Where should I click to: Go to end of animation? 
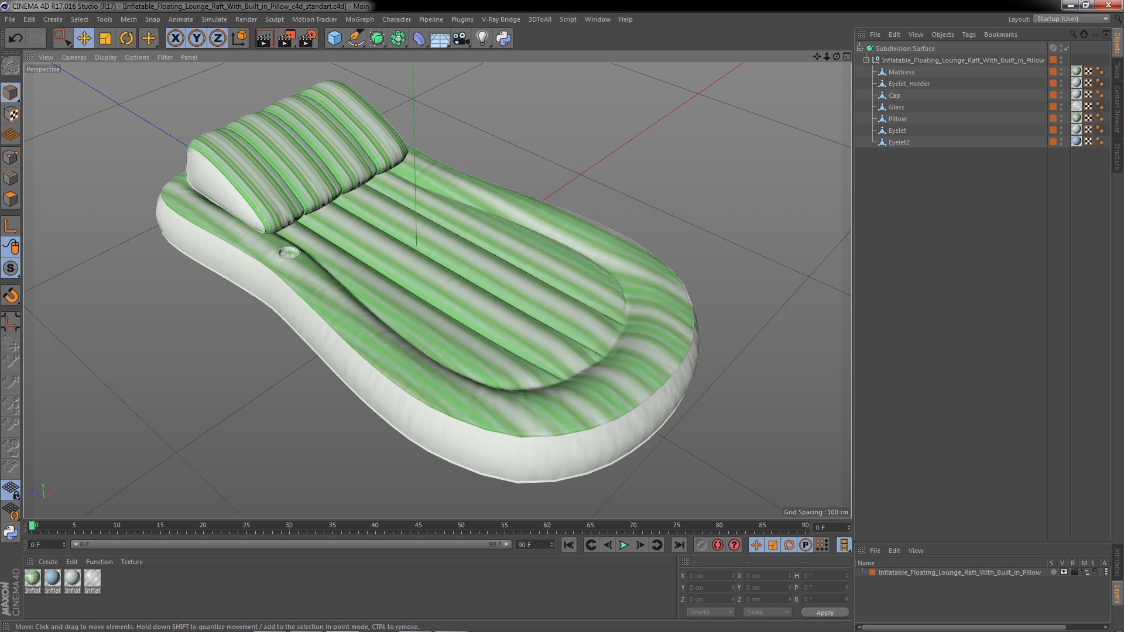[x=679, y=545]
